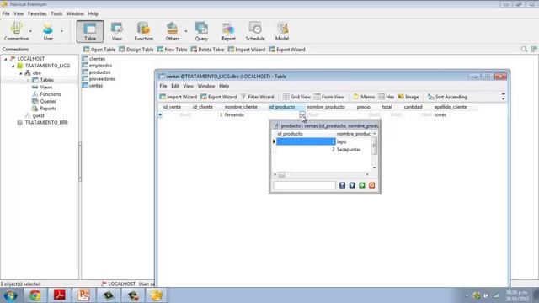539x303 pixels.
Task: Open the main View menu
Action: (x=19, y=13)
